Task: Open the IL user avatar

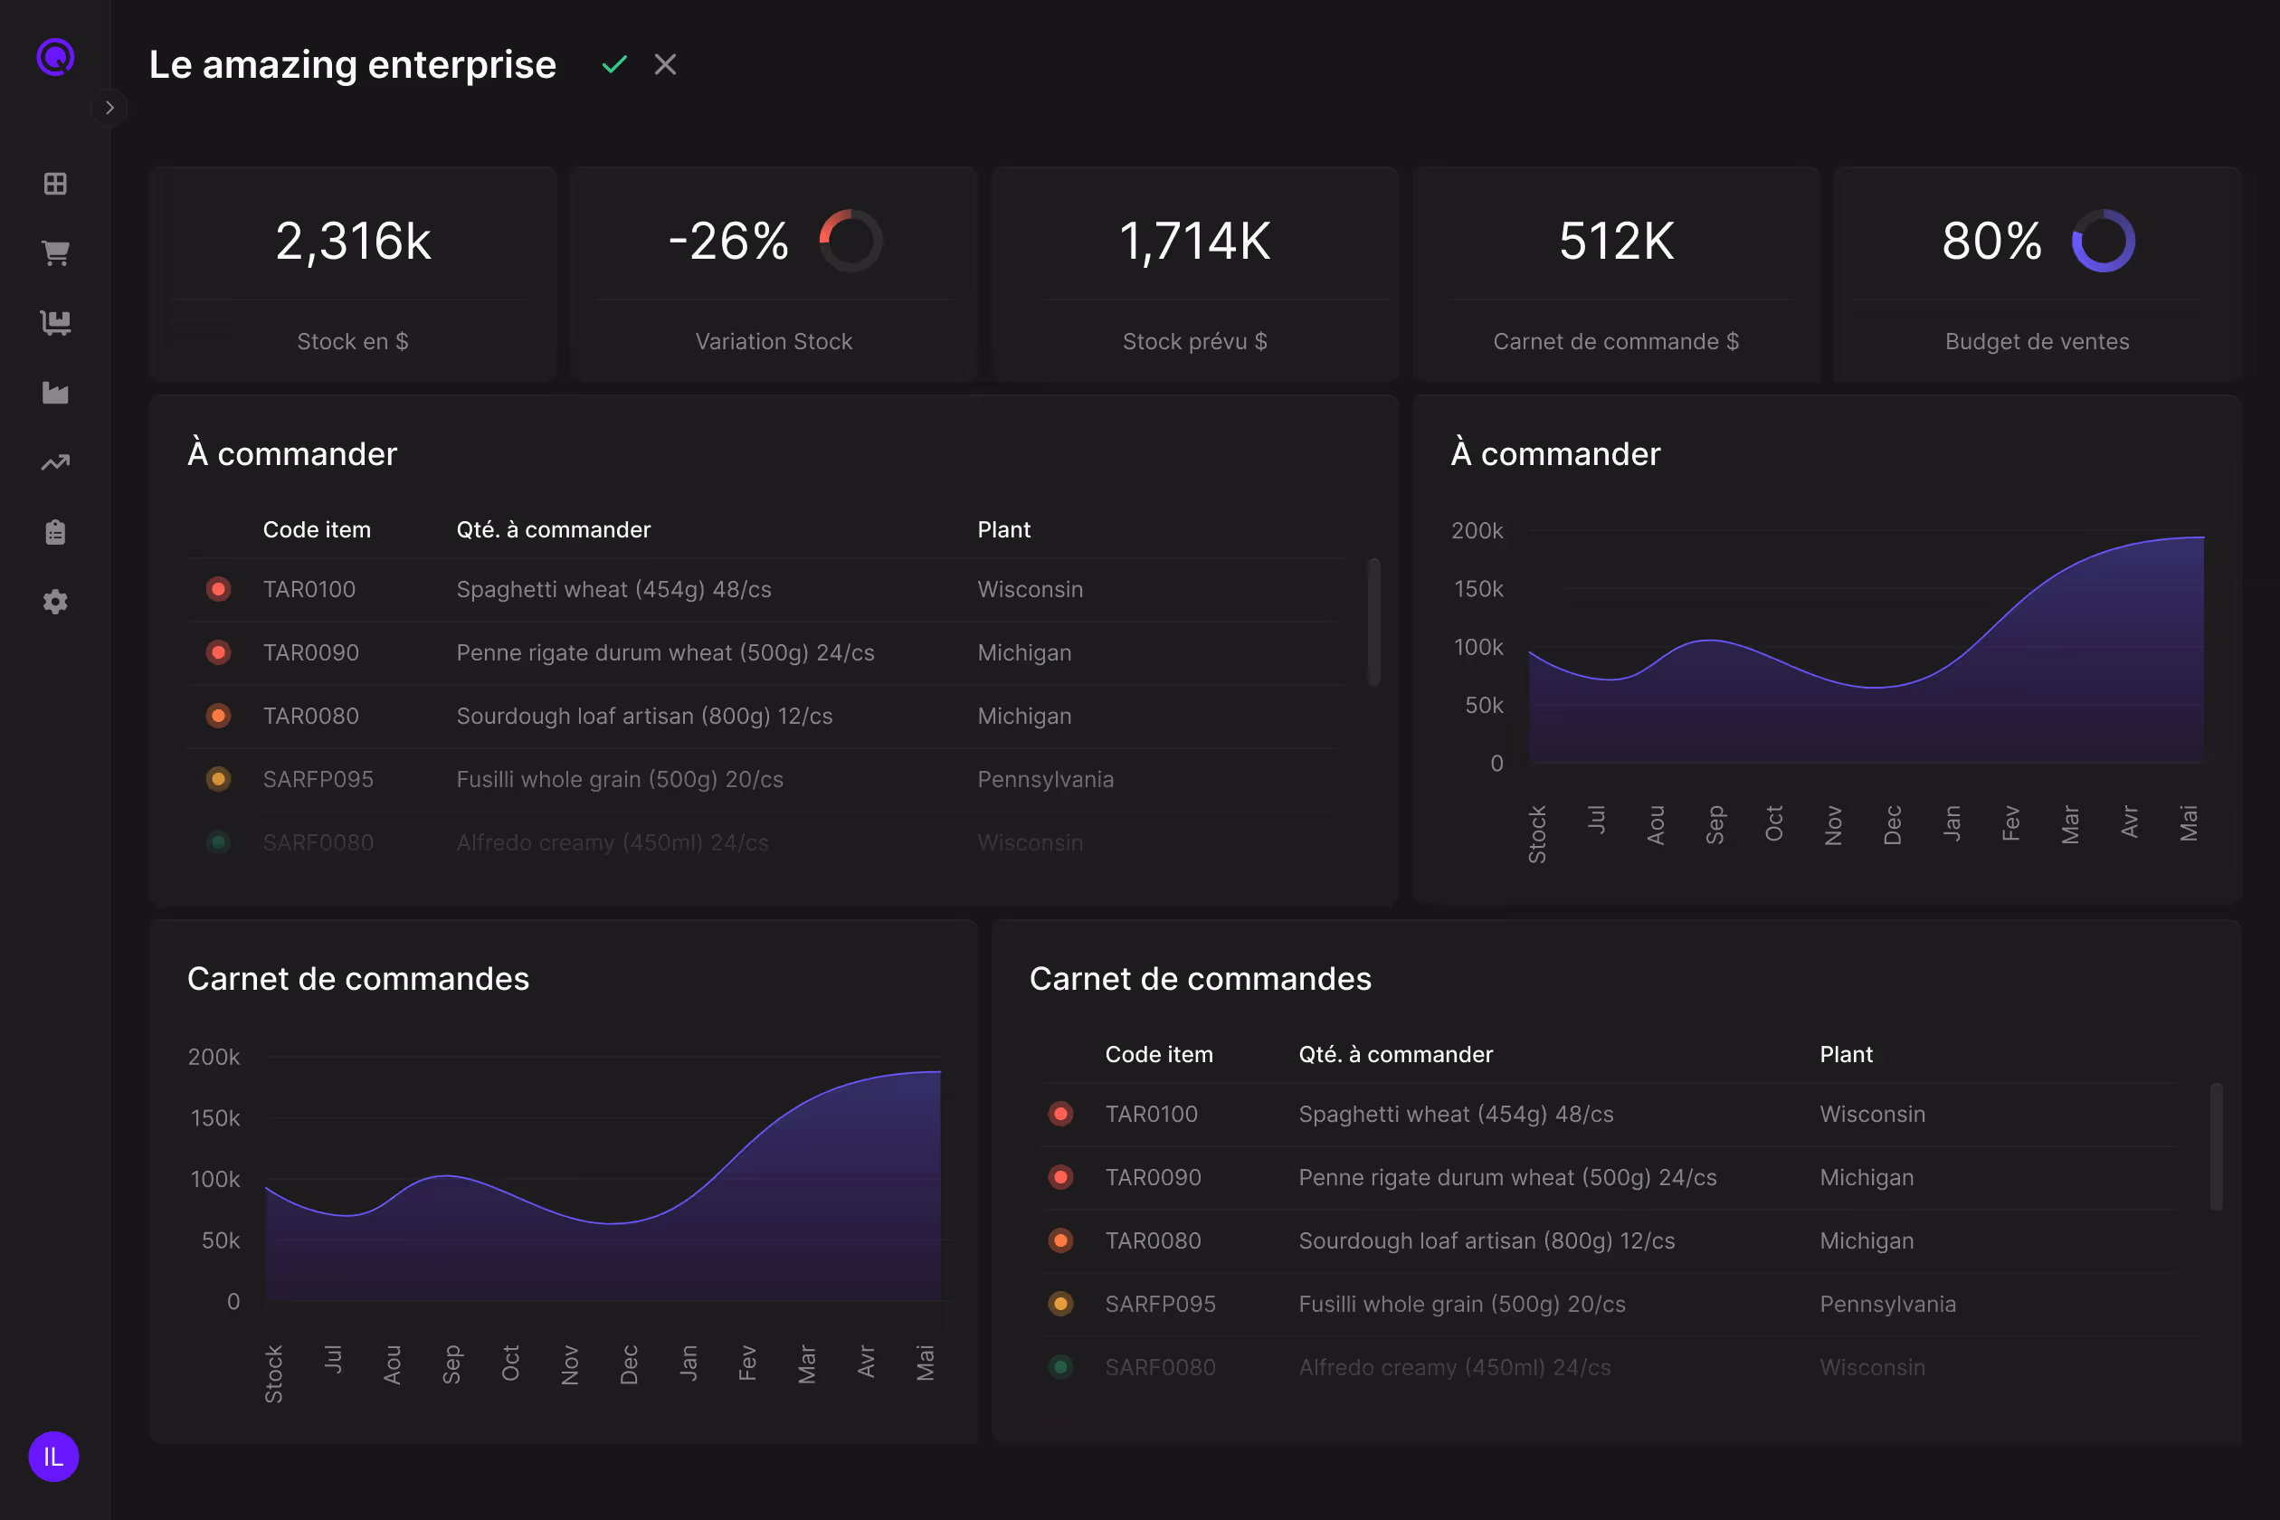Action: pyautogui.click(x=53, y=1457)
